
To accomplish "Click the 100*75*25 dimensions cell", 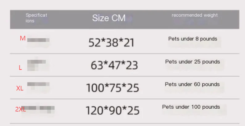I will (x=112, y=88).
